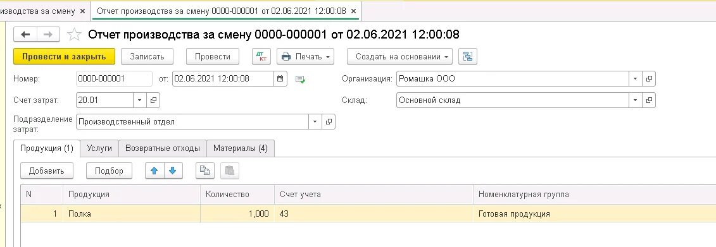This screenshot has width=716, height=247.
Task: Focus the Подразделение затрат field Производственный отдел
Action: click(192, 122)
